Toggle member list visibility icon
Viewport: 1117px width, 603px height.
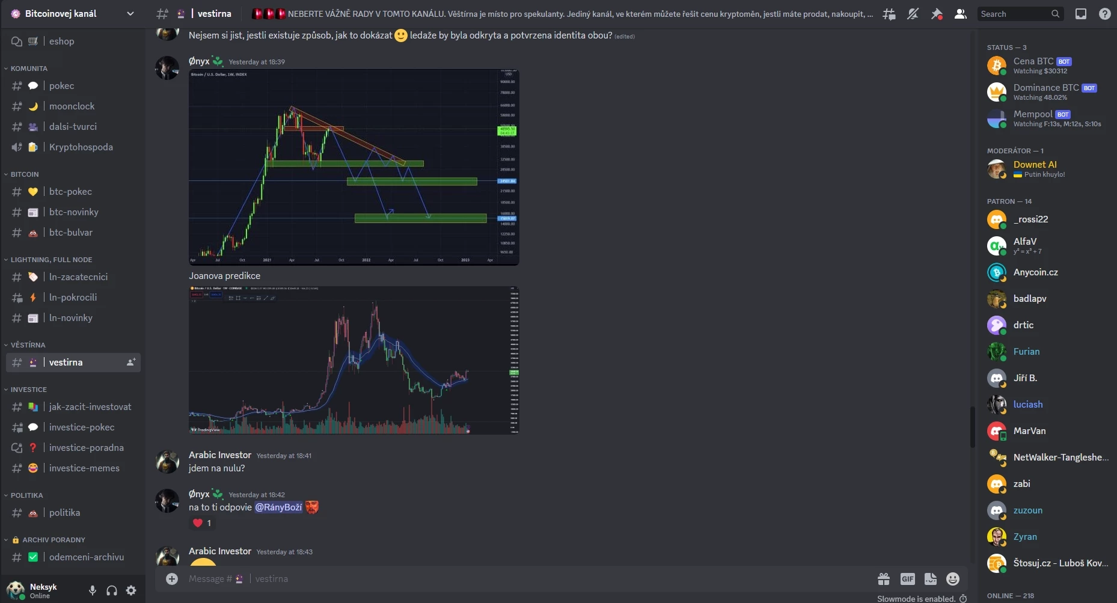pyautogui.click(x=961, y=14)
